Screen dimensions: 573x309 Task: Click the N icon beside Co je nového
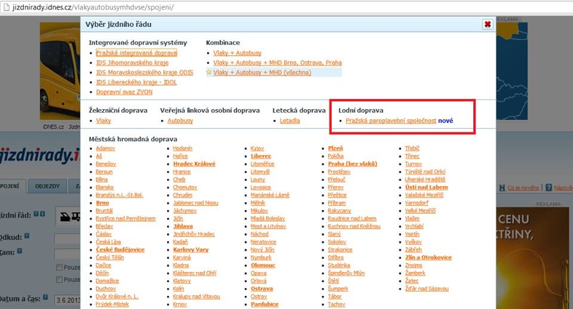pyautogui.click(x=503, y=187)
